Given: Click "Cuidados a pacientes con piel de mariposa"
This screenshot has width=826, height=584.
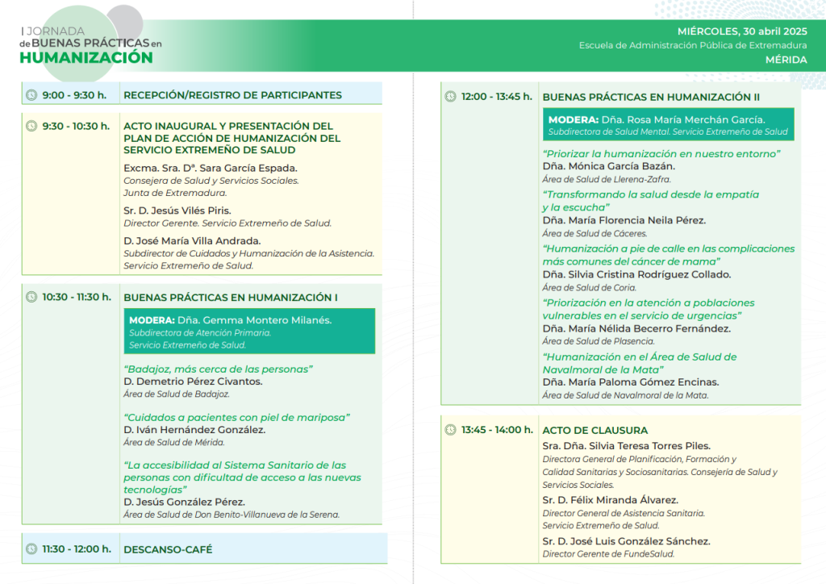Looking at the screenshot, I should coord(236,417).
